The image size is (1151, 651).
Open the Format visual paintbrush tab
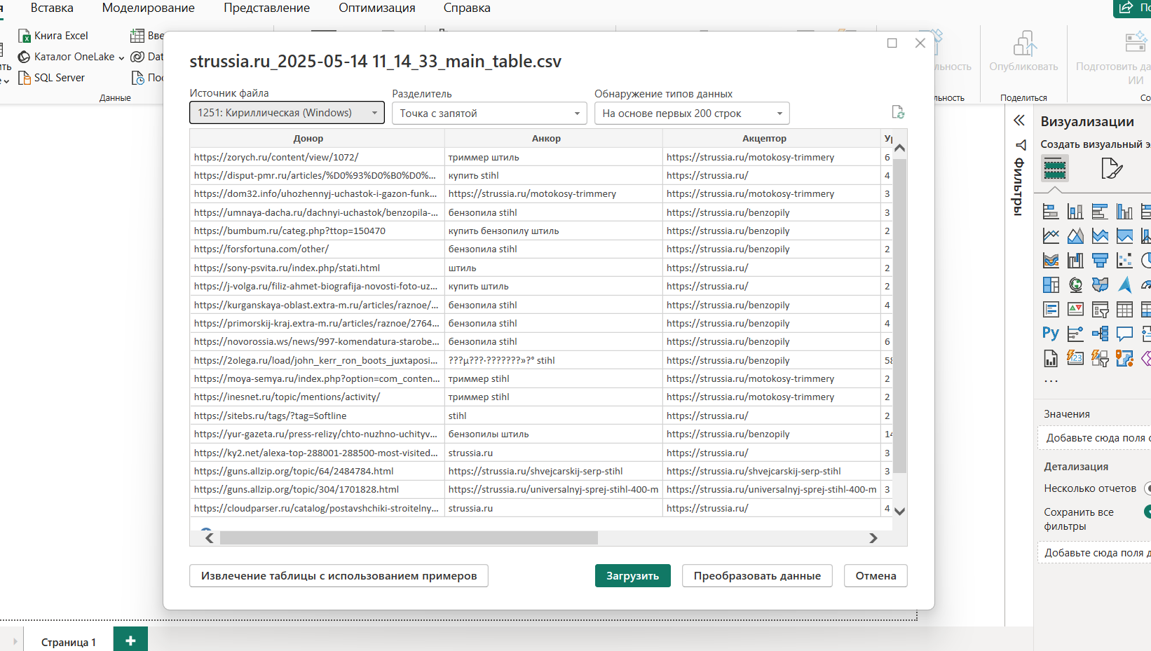[x=1111, y=169]
